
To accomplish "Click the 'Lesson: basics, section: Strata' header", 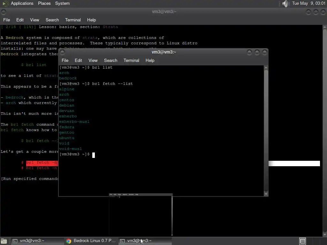I will tap(79, 27).
